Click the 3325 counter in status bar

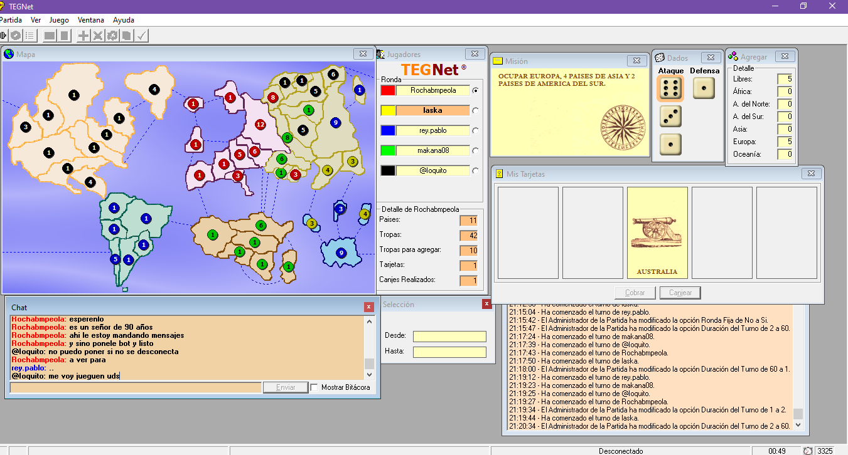pyautogui.click(x=825, y=451)
